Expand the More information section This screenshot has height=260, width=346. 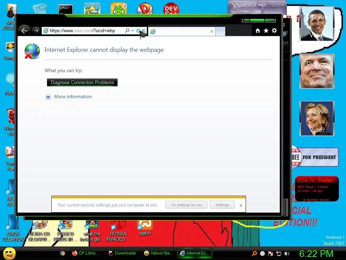point(48,97)
